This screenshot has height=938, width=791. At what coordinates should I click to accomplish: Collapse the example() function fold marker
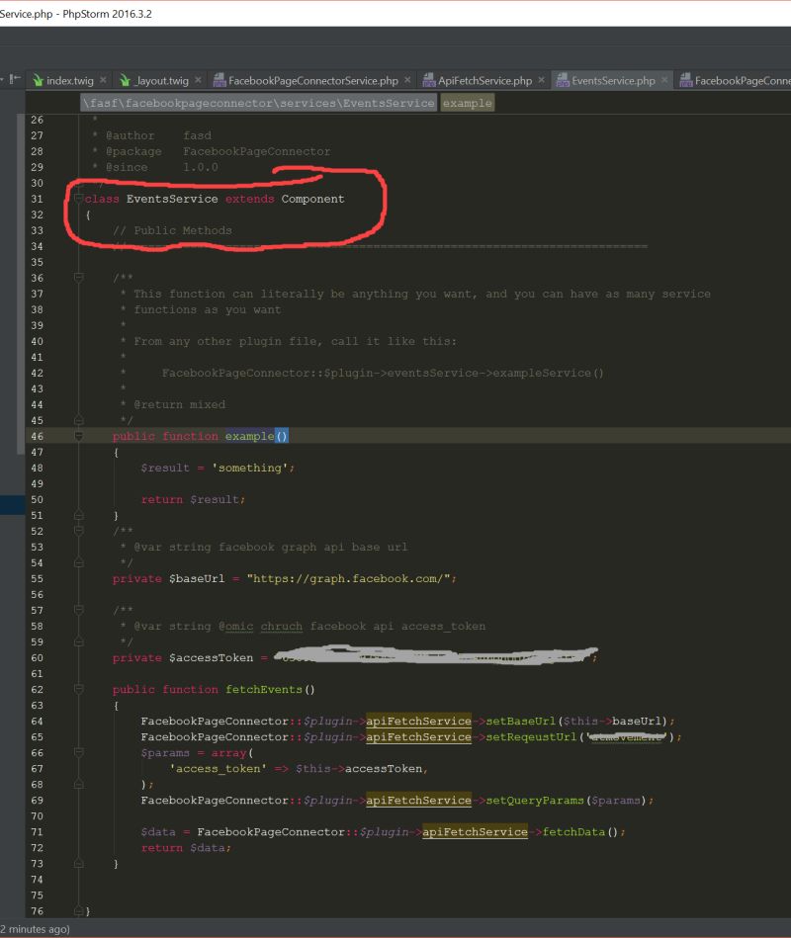78,436
